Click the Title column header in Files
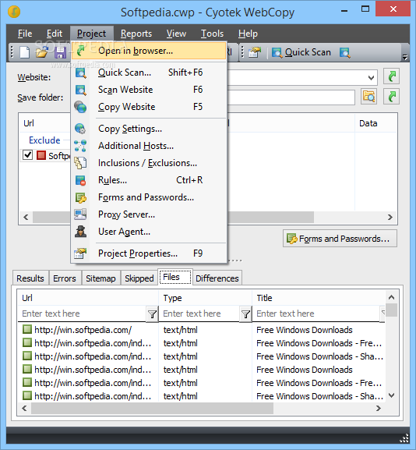The height and width of the screenshot is (450, 416). click(319, 298)
